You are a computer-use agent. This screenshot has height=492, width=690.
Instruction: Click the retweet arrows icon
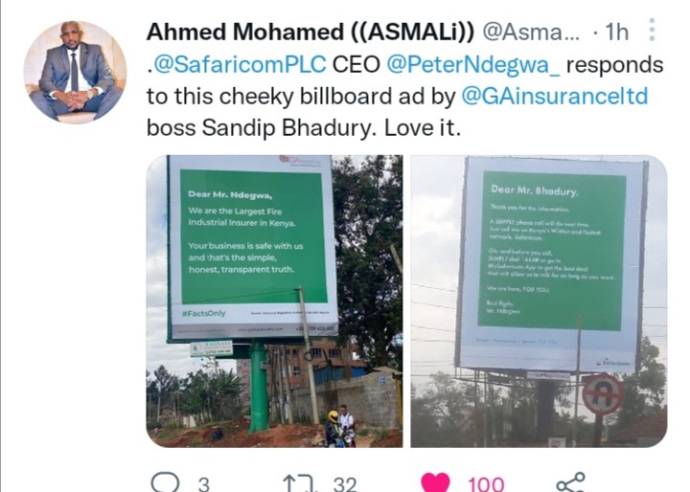300,483
